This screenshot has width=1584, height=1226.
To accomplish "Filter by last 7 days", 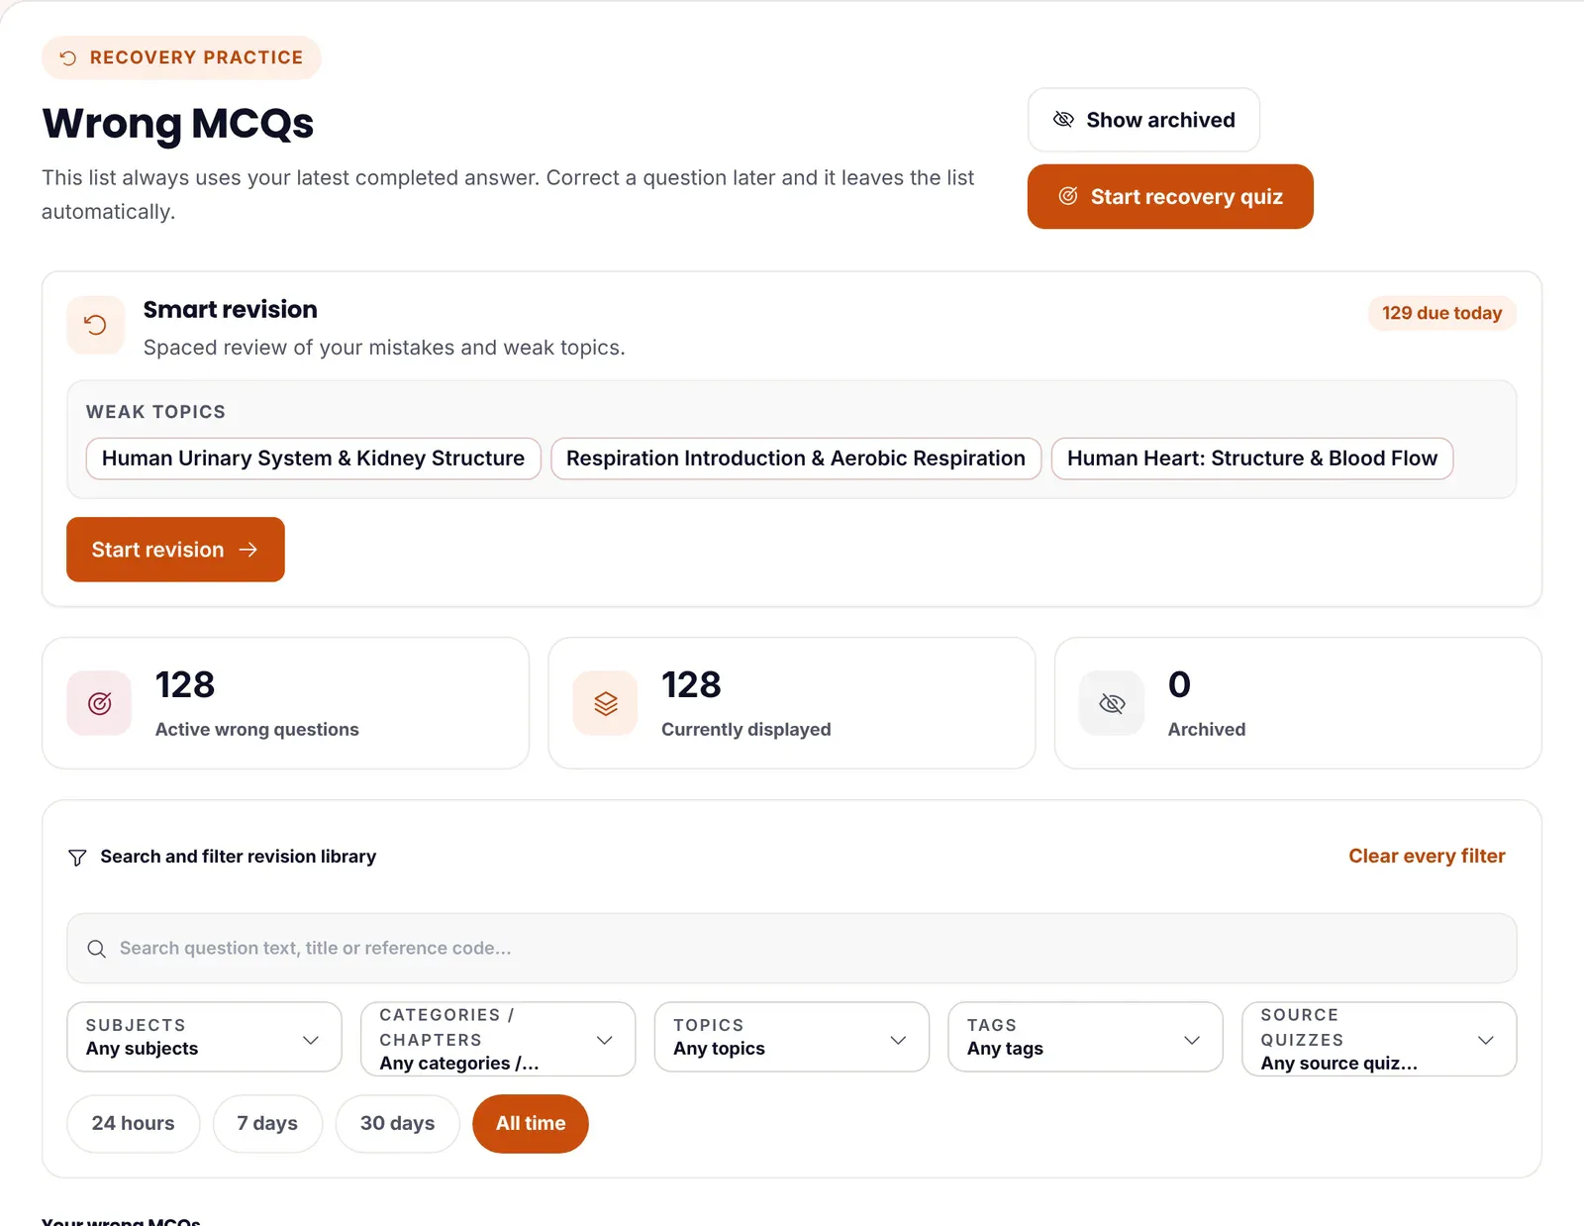I will click(x=267, y=1124).
